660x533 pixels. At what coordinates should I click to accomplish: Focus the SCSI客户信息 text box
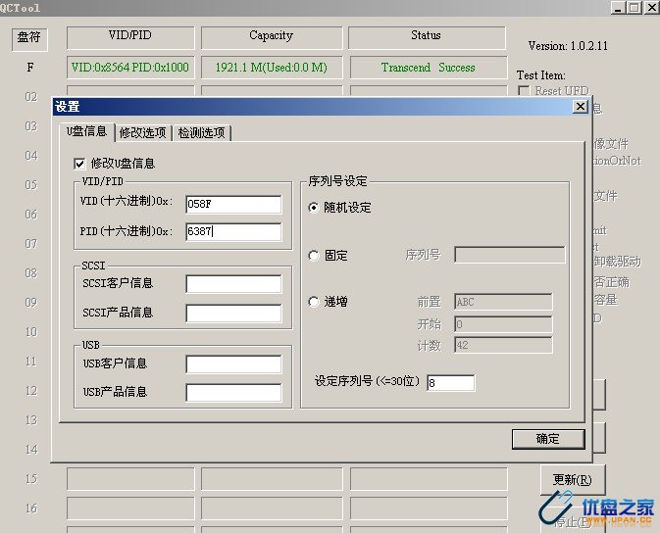(x=233, y=284)
